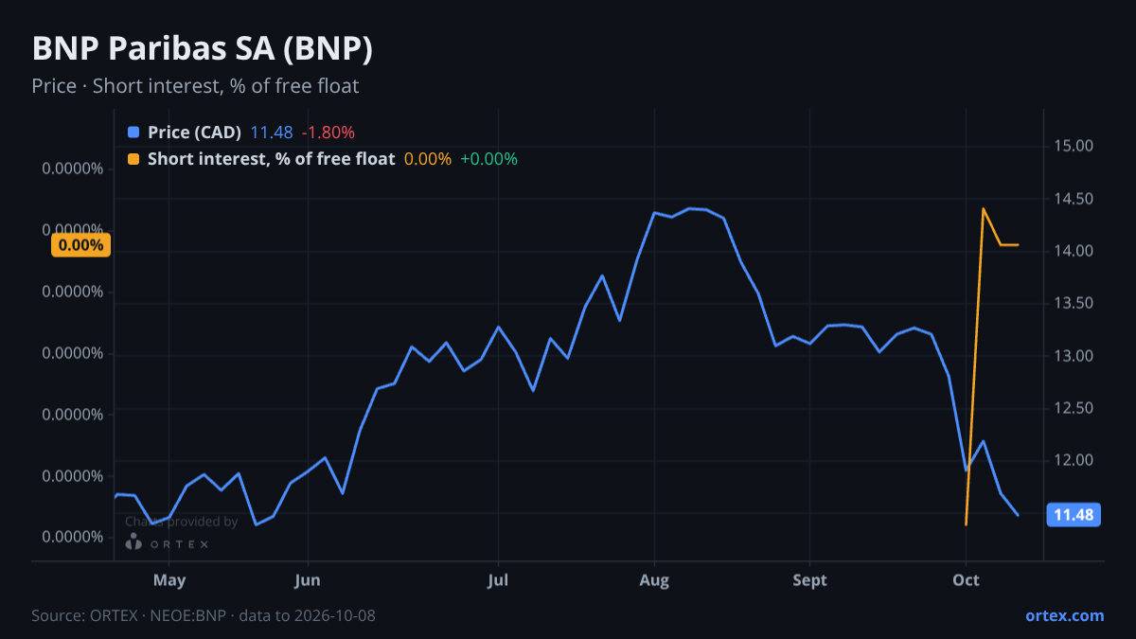Click the subtitle under the chart title

coord(195,86)
